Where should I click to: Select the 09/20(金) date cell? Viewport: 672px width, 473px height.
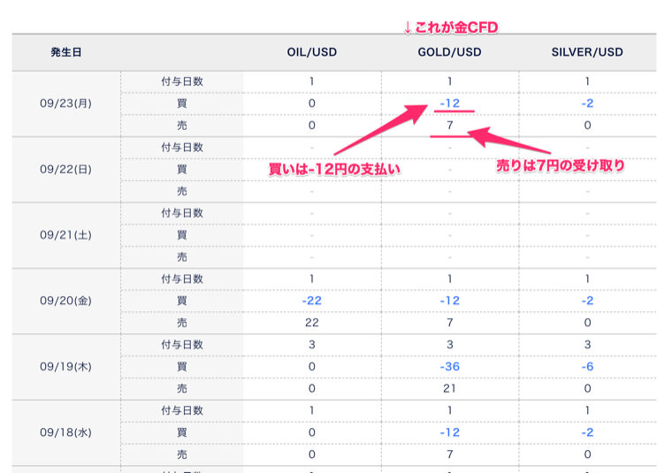pos(65,301)
